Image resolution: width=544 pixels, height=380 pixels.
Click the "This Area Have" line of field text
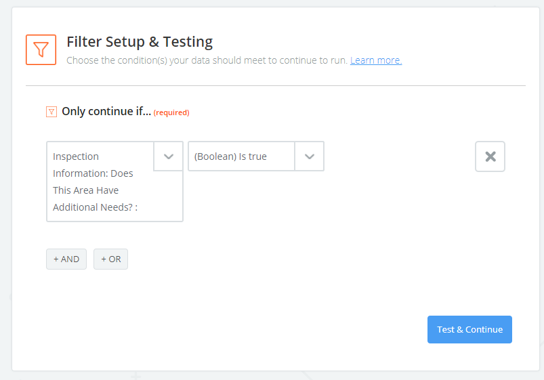[x=85, y=190]
